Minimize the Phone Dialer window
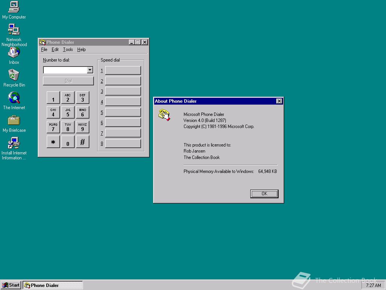The height and width of the screenshot is (290, 386). pyautogui.click(x=132, y=42)
